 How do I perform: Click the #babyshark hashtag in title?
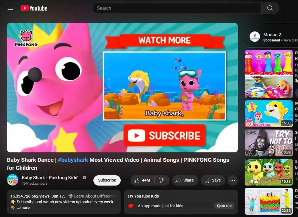(x=73, y=160)
